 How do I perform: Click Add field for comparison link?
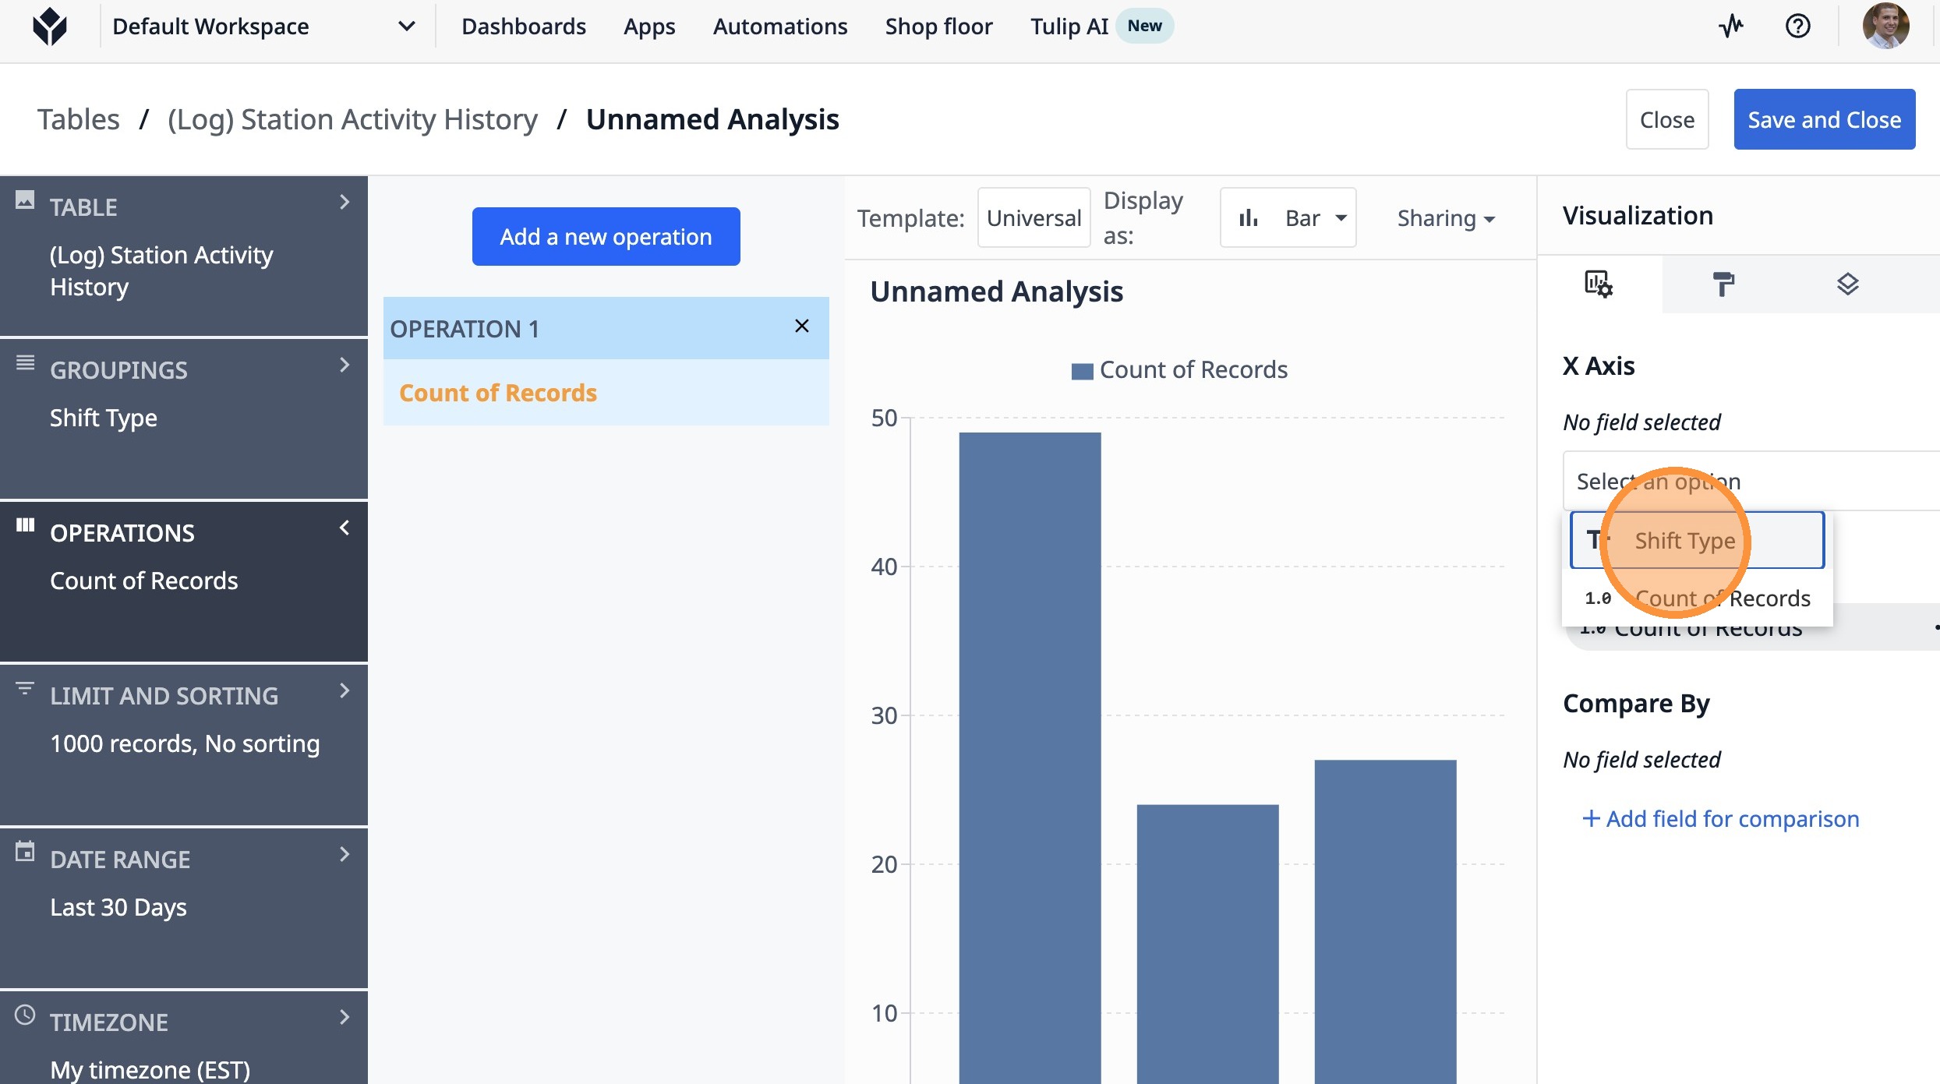click(1720, 819)
